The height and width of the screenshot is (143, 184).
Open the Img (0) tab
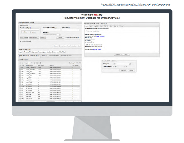tap(96, 26)
